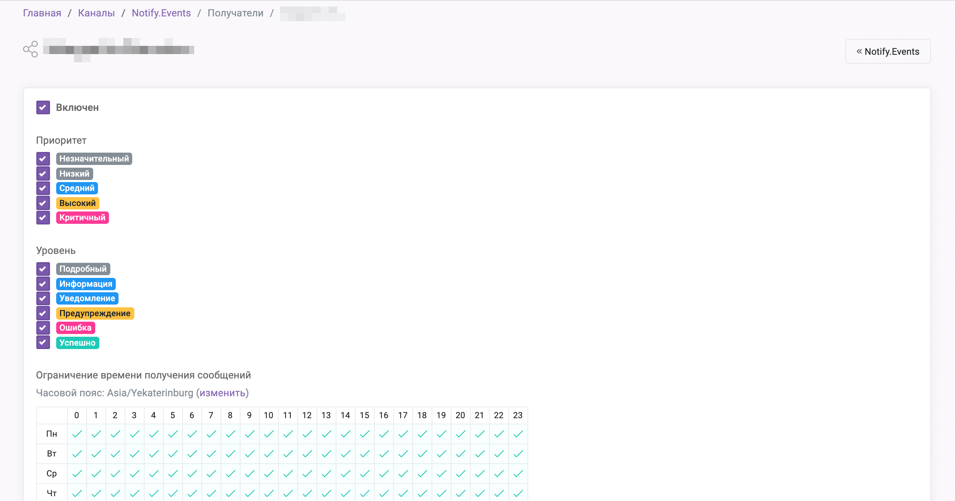Click the Ошибка level icon/badge
The image size is (955, 501).
pyautogui.click(x=75, y=327)
